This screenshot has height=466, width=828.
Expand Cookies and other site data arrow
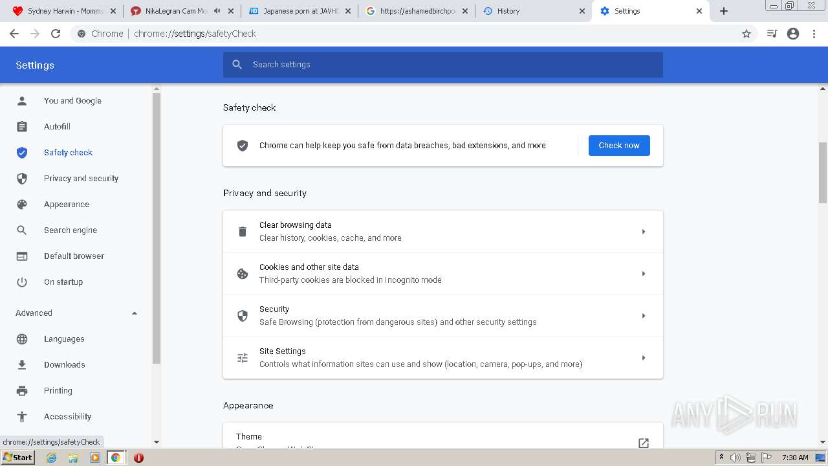pyautogui.click(x=643, y=274)
